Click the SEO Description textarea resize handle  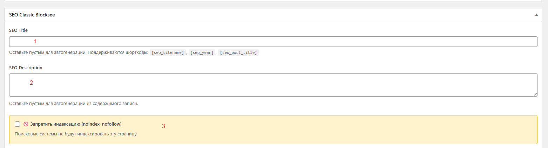pos(535,94)
